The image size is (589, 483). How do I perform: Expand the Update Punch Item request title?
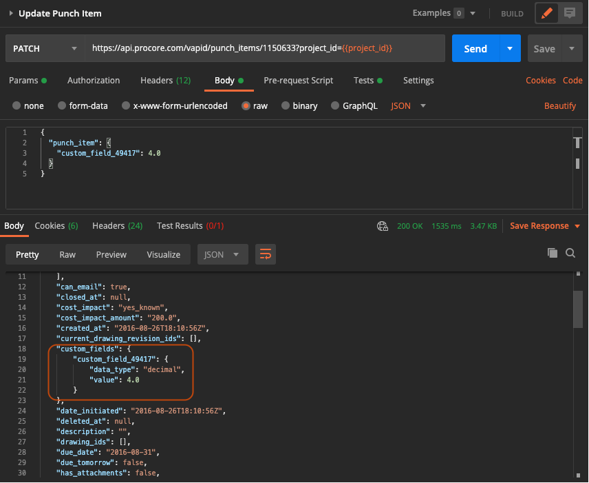(x=11, y=13)
